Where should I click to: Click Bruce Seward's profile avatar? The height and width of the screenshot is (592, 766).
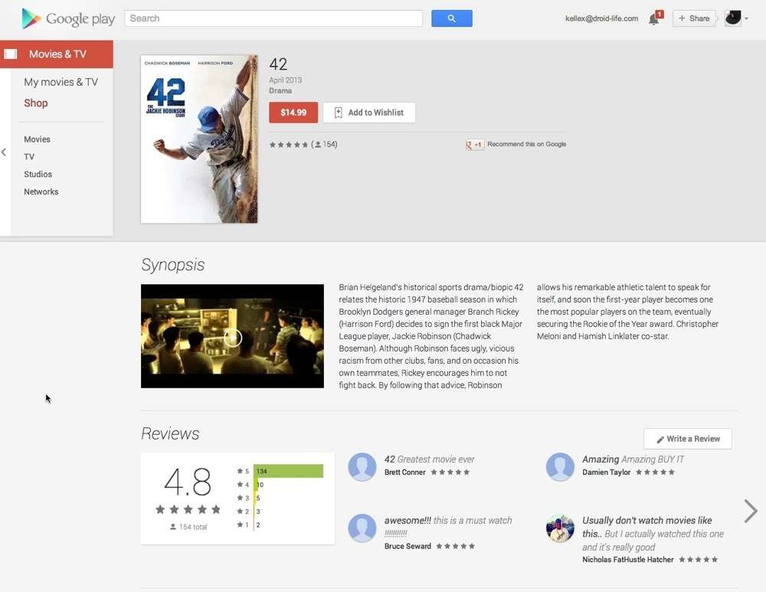(x=362, y=528)
